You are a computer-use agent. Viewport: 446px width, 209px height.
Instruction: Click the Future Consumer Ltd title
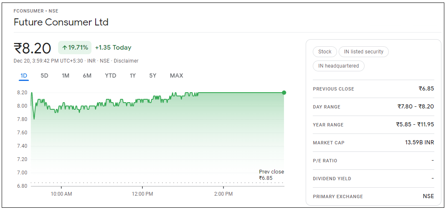61,22
